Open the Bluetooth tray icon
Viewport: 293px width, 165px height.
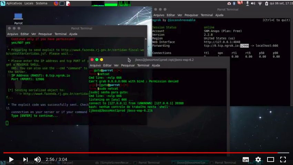[234, 3]
